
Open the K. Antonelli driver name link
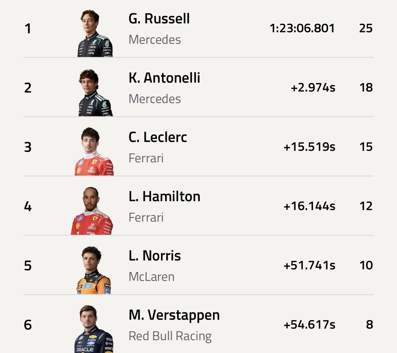pyautogui.click(x=164, y=78)
